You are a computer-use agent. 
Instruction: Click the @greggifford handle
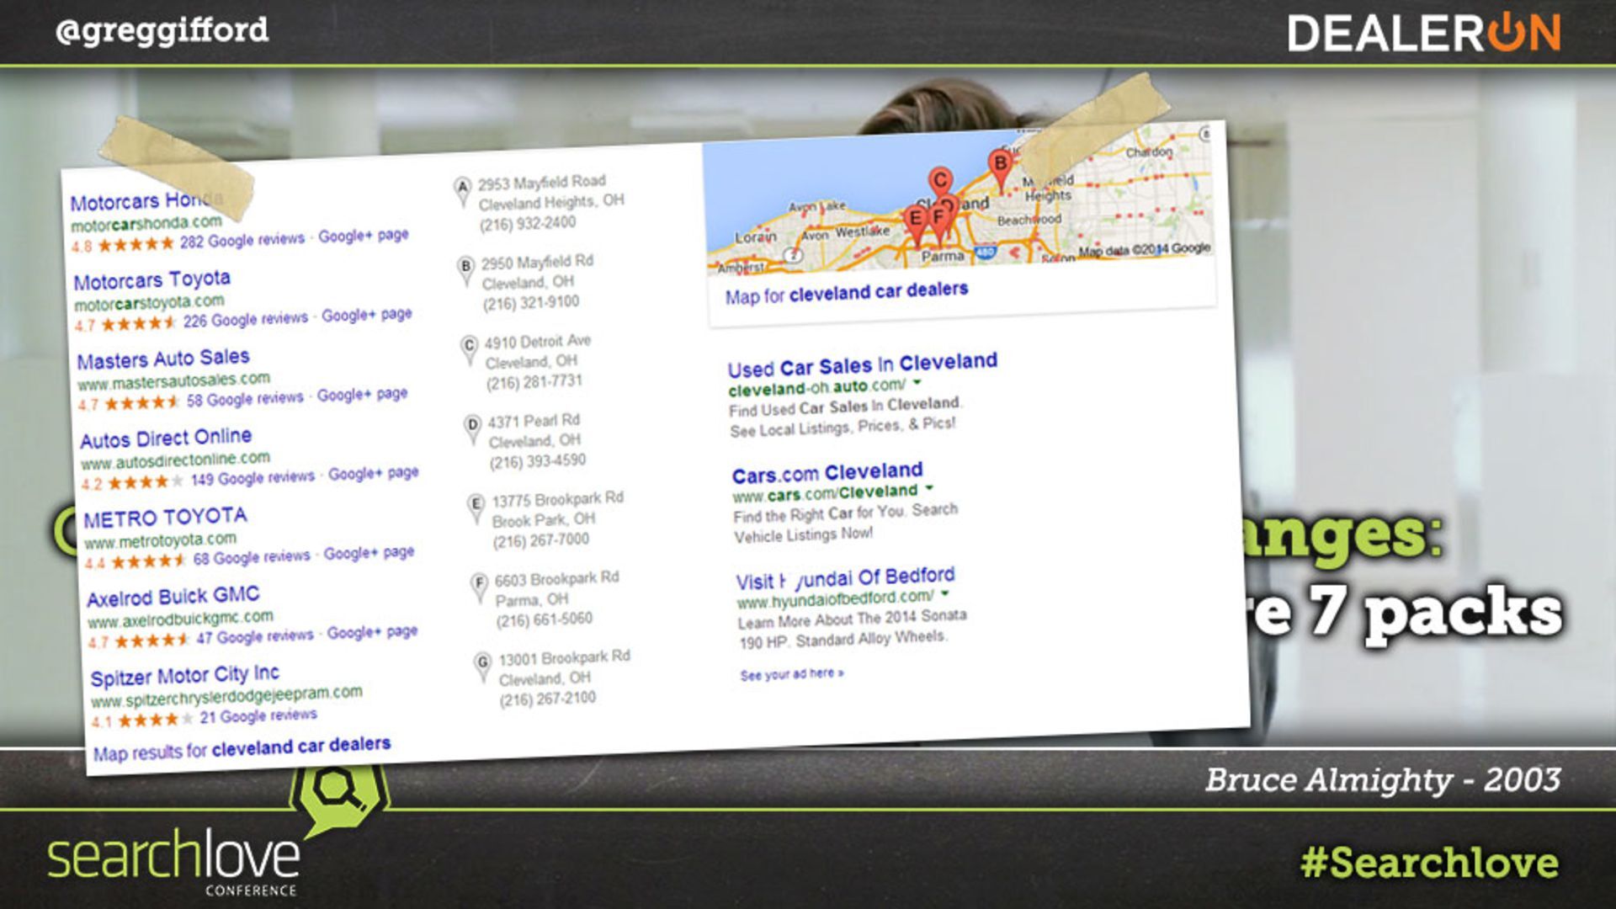(162, 31)
